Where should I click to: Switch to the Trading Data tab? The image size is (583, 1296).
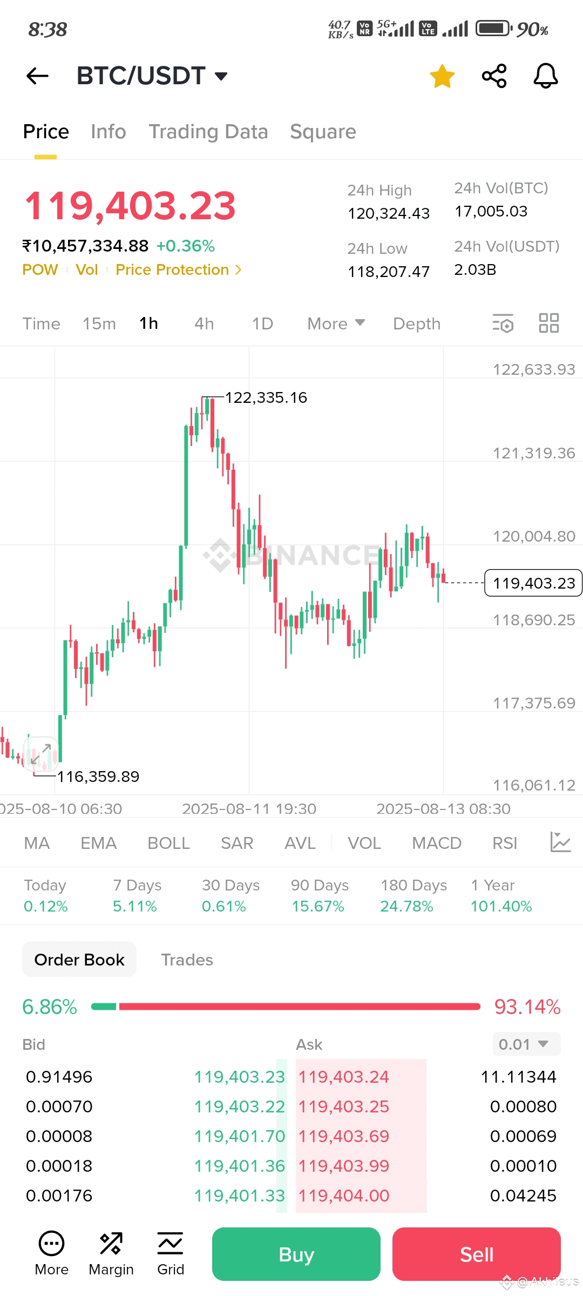click(208, 132)
